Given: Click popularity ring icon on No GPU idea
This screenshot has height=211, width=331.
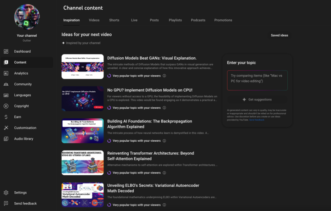Looking at the screenshot, I should pos(109,108).
